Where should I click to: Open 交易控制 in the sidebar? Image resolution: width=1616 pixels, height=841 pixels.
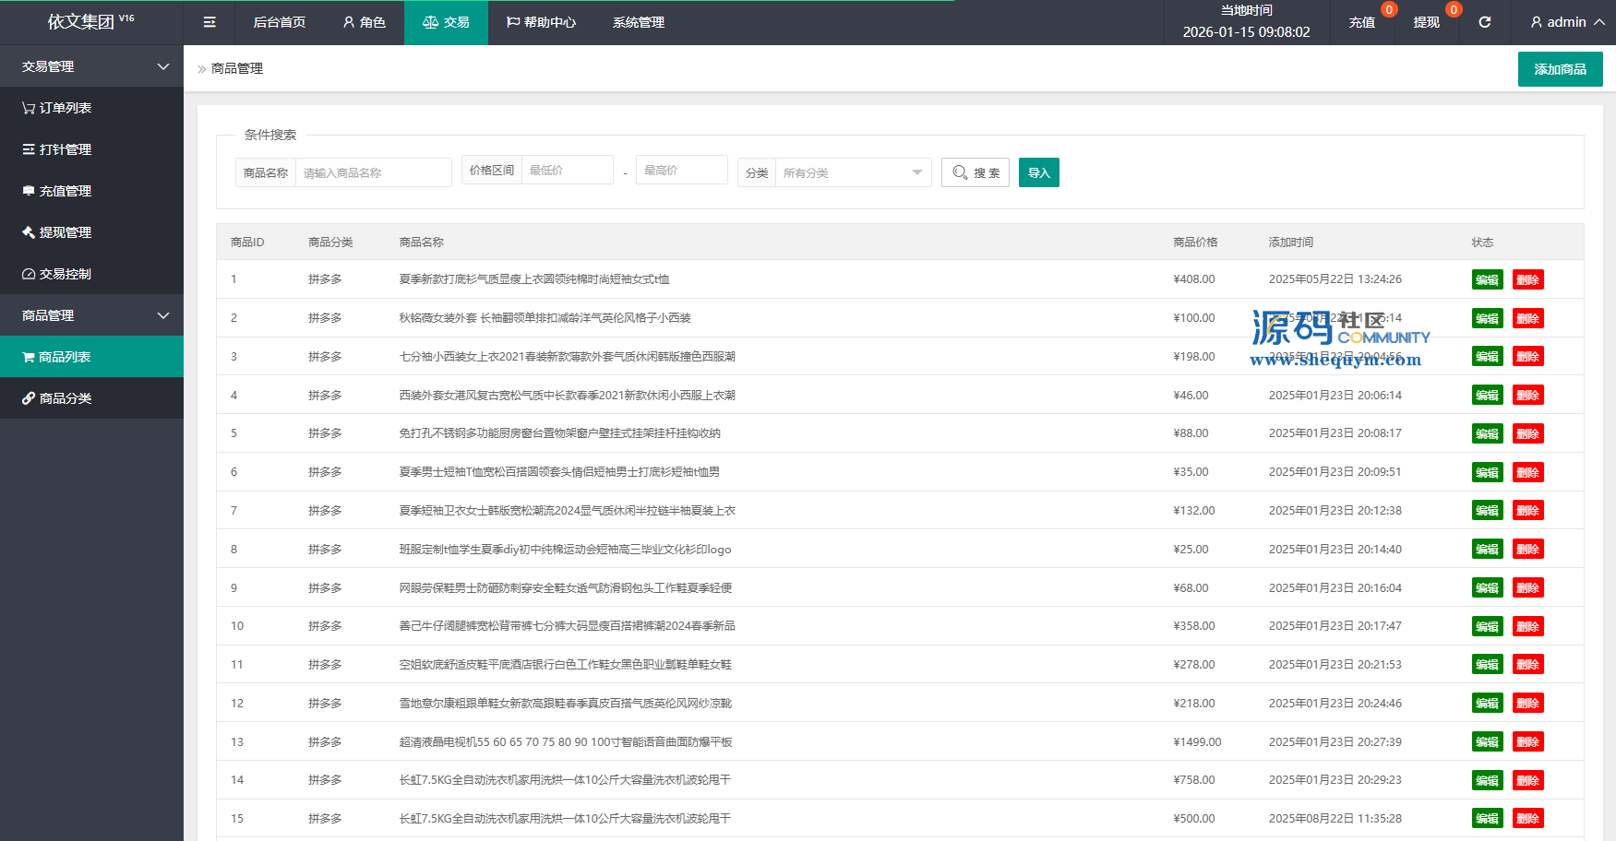coord(57,274)
